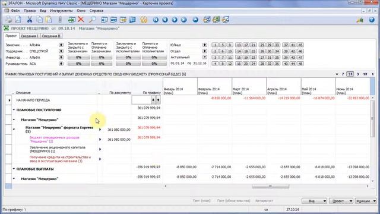
Task: Open the Инвестор lookup arrow
Action: click(61, 58)
